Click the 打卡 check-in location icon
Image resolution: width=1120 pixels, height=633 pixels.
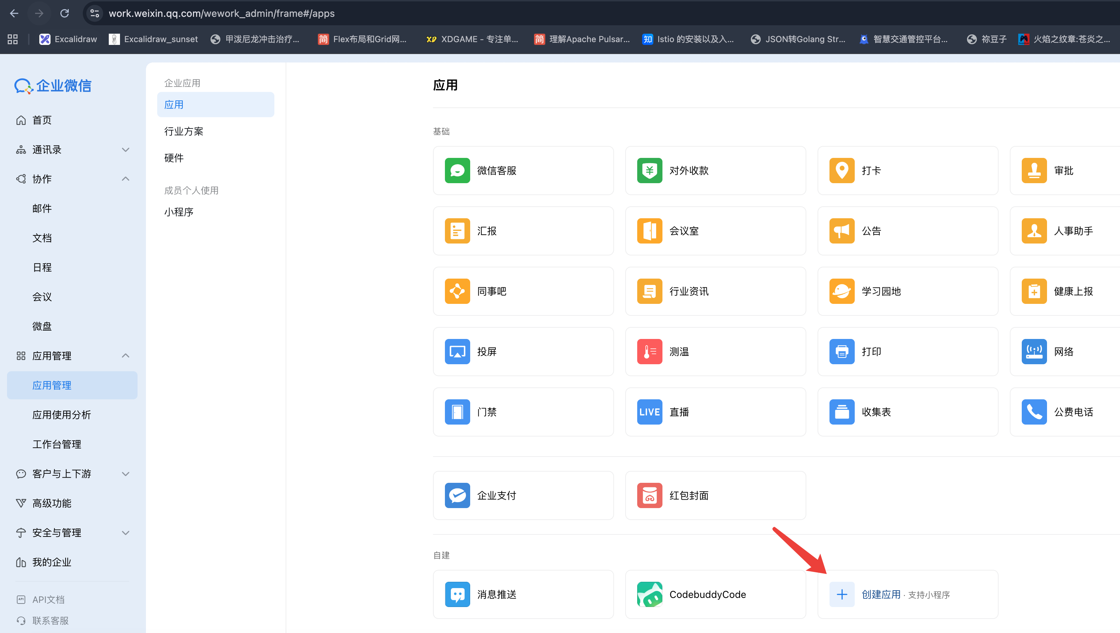coord(841,171)
